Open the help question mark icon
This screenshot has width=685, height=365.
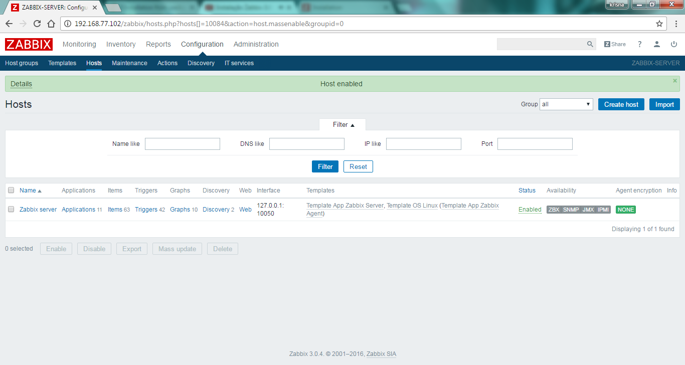639,44
